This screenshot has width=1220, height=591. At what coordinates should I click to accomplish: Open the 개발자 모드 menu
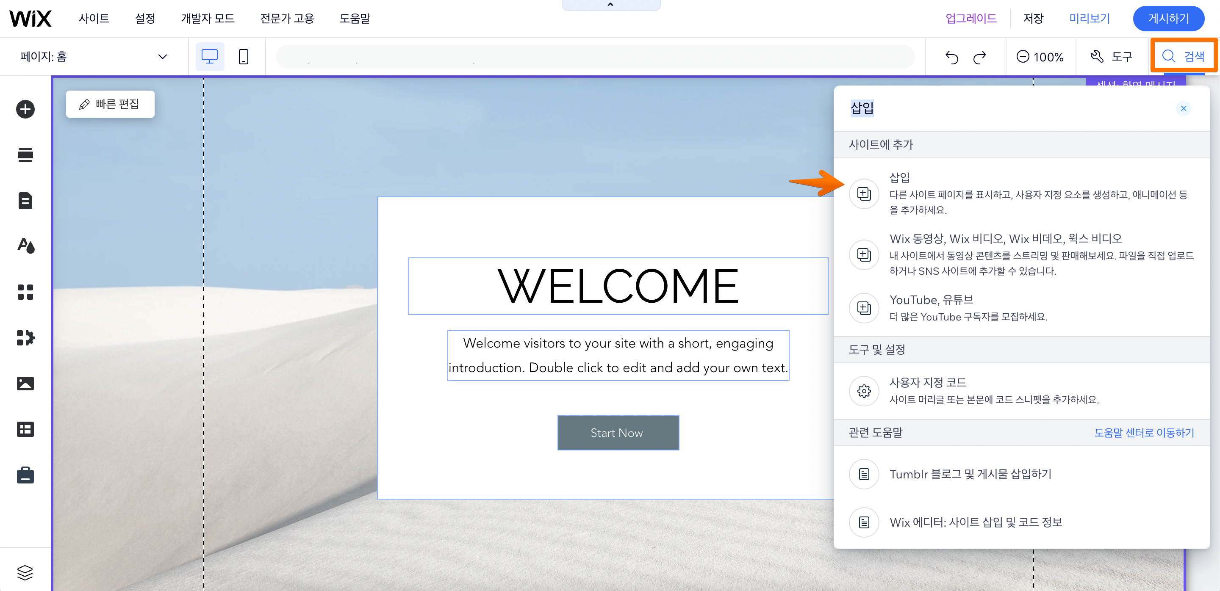click(x=208, y=19)
